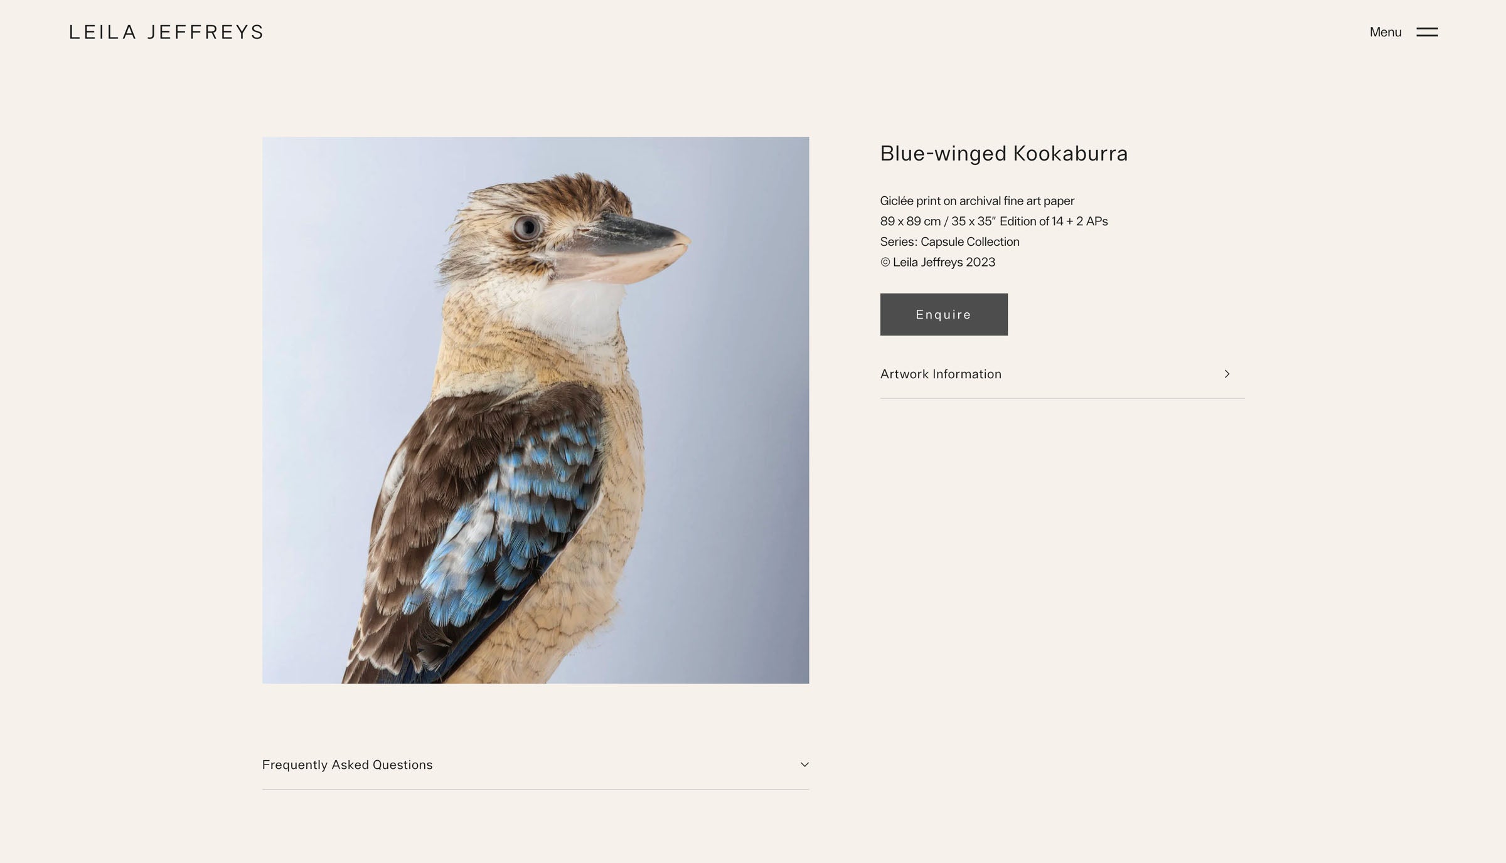Click the Edition of 14 + 2 APs text
Screen dimensions: 1506x863
tap(1054, 221)
